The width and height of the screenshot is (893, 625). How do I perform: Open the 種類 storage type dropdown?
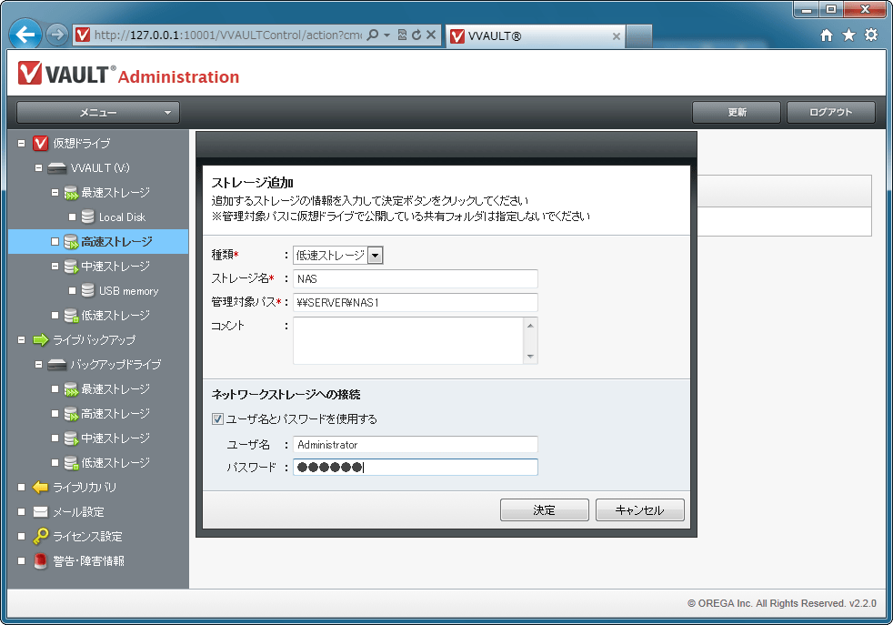tap(376, 256)
